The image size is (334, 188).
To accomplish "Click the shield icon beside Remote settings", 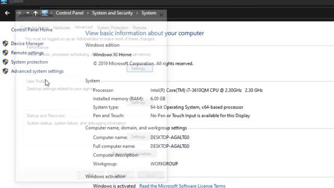I will (x=5, y=53).
